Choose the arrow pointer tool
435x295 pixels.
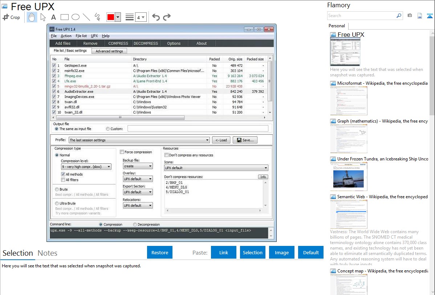(x=43, y=17)
